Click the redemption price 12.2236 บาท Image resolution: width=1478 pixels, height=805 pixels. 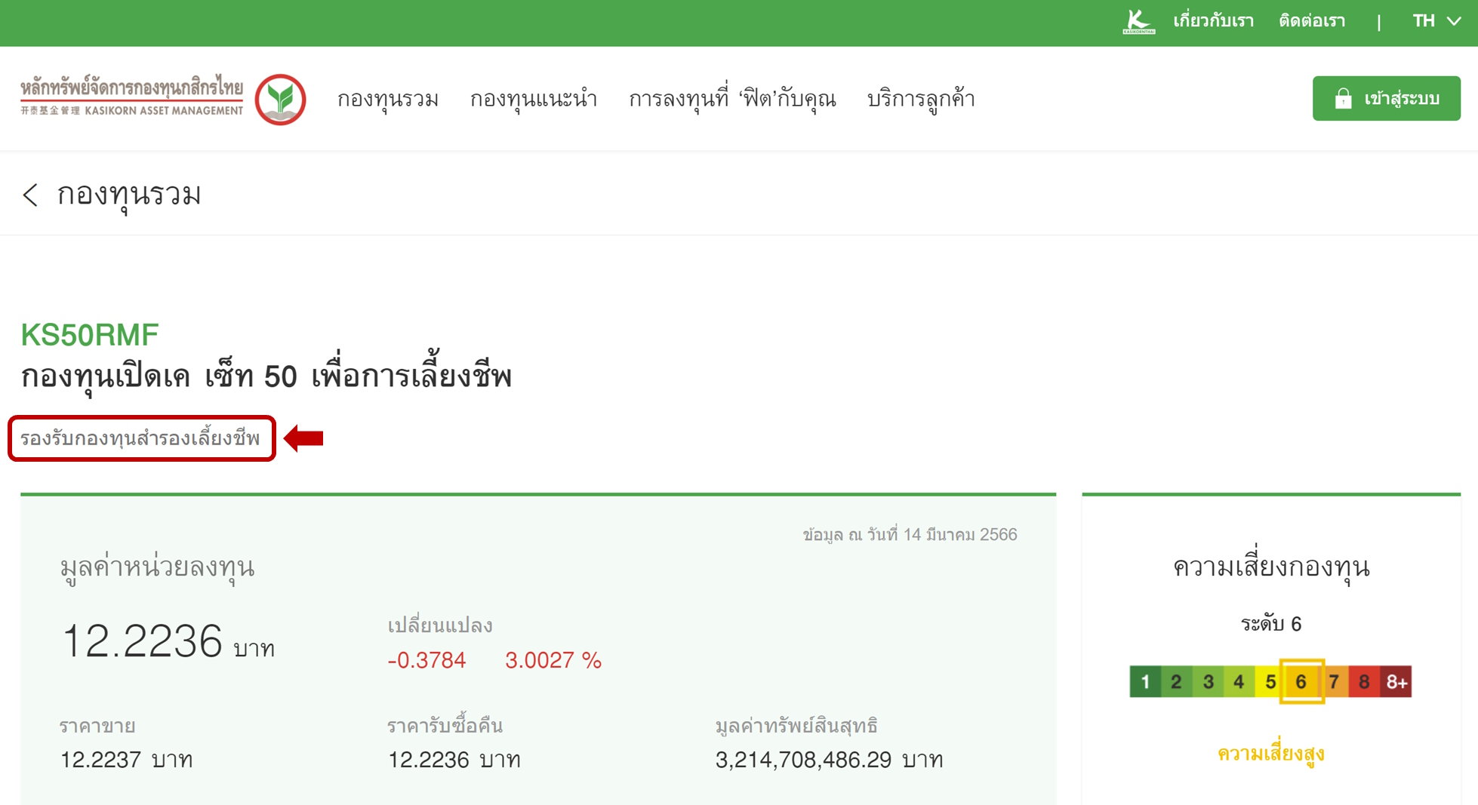(x=454, y=759)
